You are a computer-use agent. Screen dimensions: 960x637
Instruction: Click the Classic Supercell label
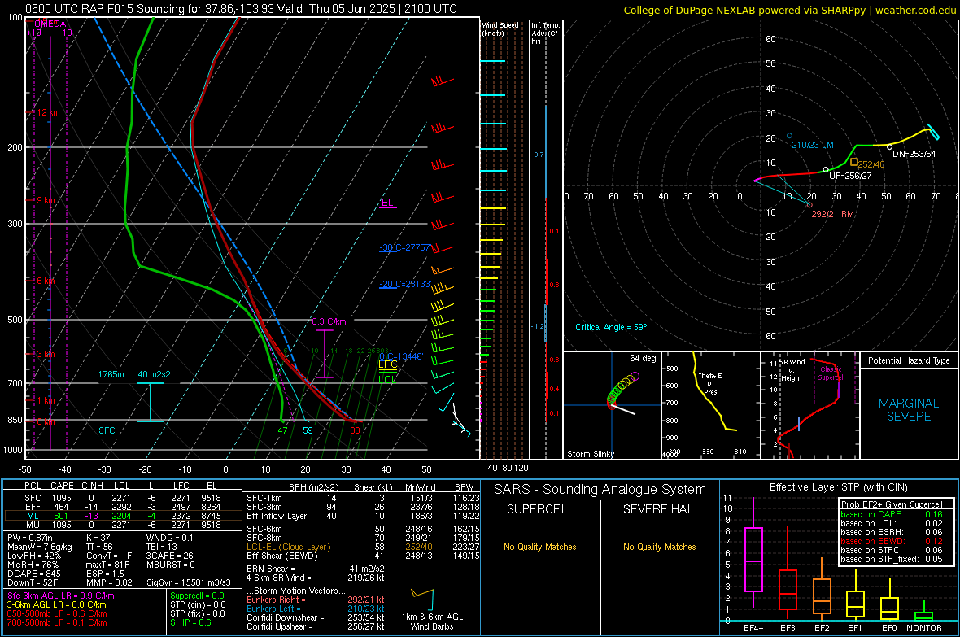831,373
